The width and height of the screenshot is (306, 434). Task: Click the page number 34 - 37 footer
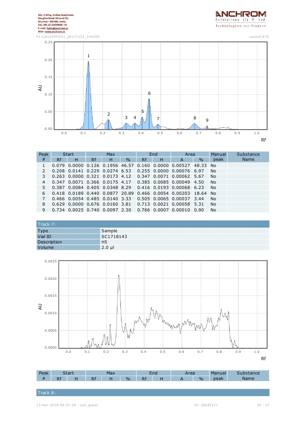coord(263,405)
